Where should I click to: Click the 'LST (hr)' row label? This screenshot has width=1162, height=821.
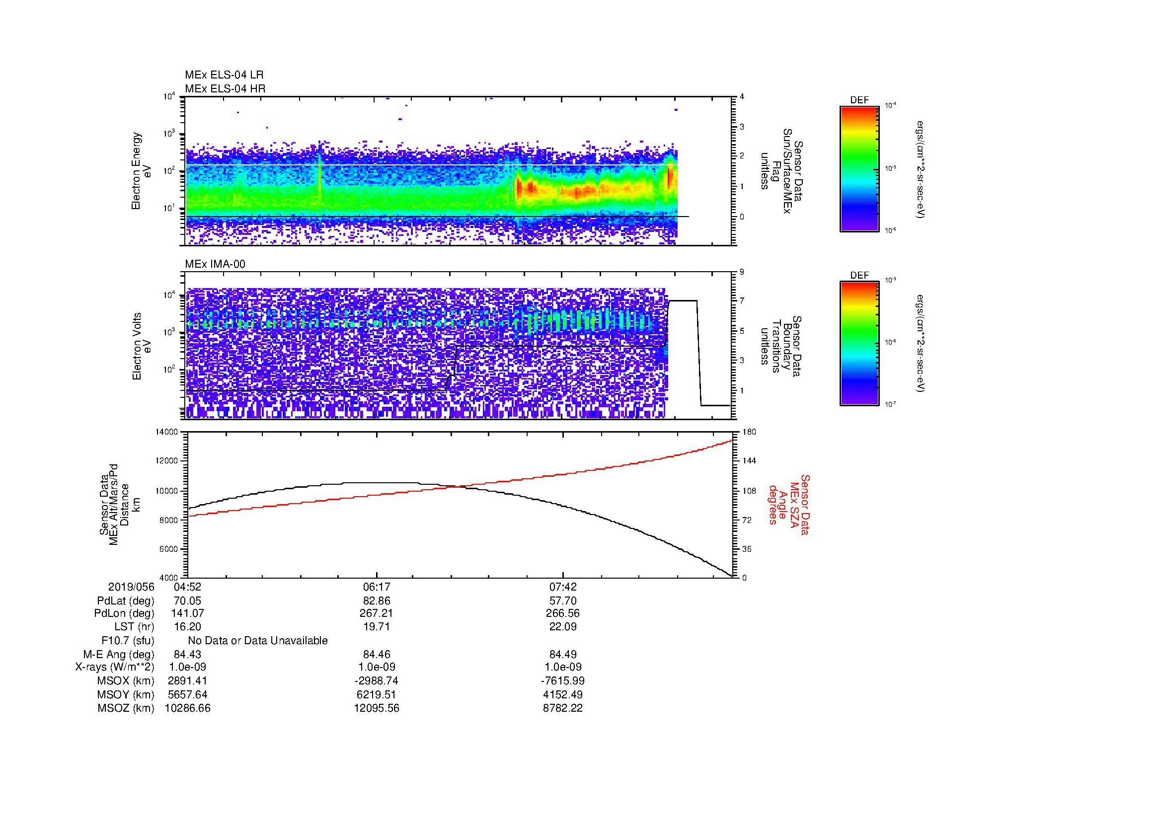[x=134, y=627]
